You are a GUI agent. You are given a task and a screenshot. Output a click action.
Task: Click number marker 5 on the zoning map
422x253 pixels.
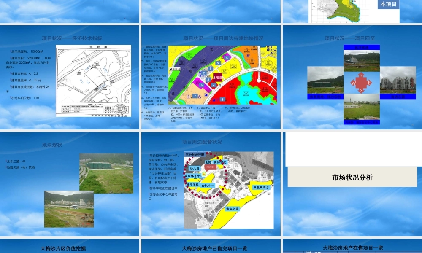tap(227, 57)
